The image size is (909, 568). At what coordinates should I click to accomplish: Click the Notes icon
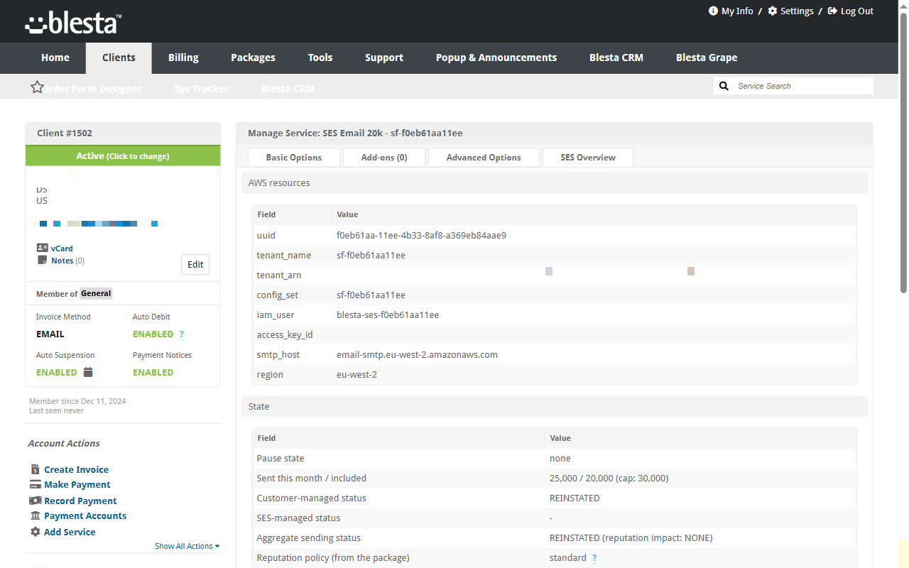pyautogui.click(x=42, y=261)
